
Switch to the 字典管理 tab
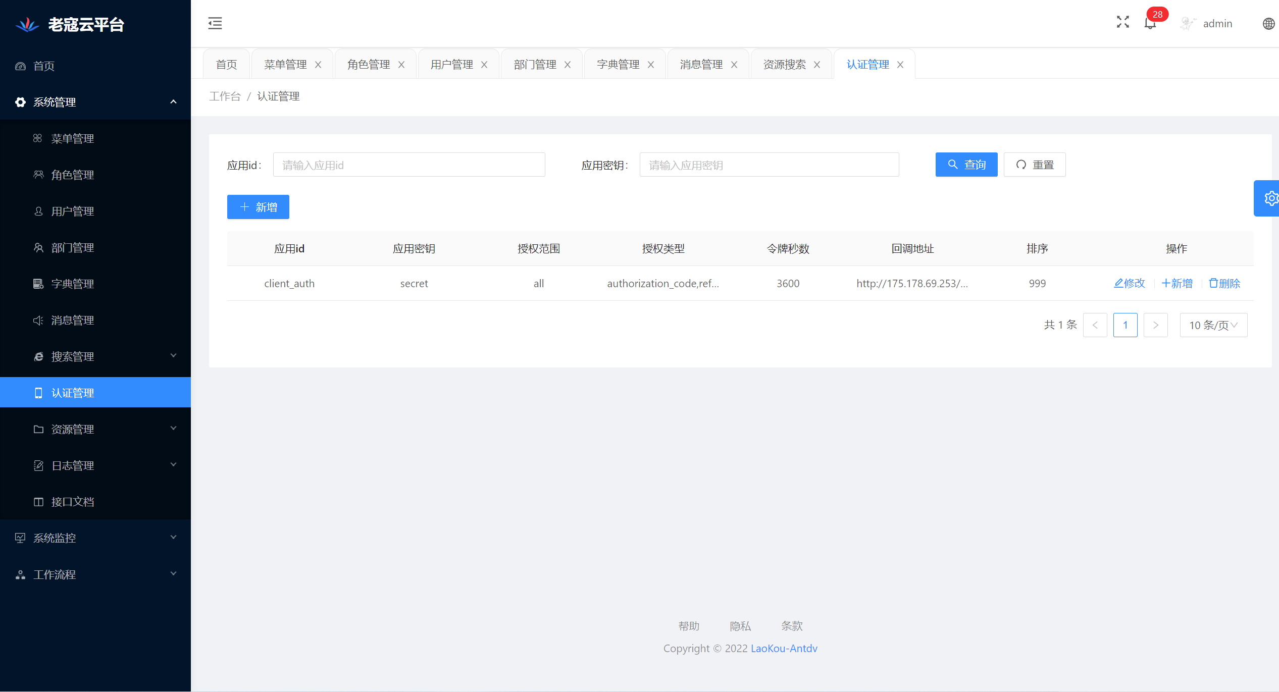click(x=618, y=65)
